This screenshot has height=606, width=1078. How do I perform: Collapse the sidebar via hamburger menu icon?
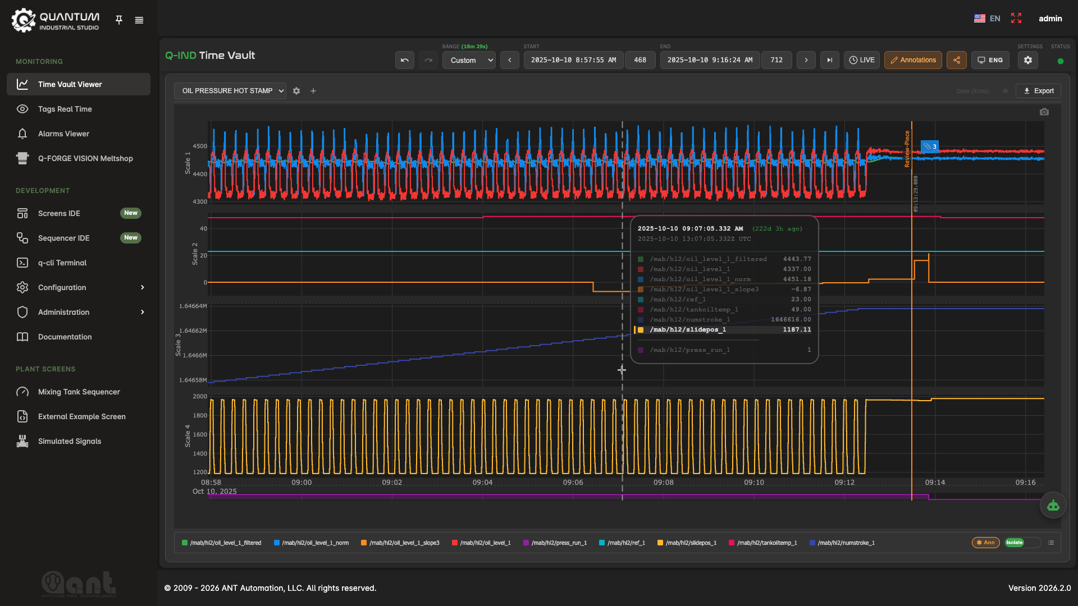tap(139, 20)
